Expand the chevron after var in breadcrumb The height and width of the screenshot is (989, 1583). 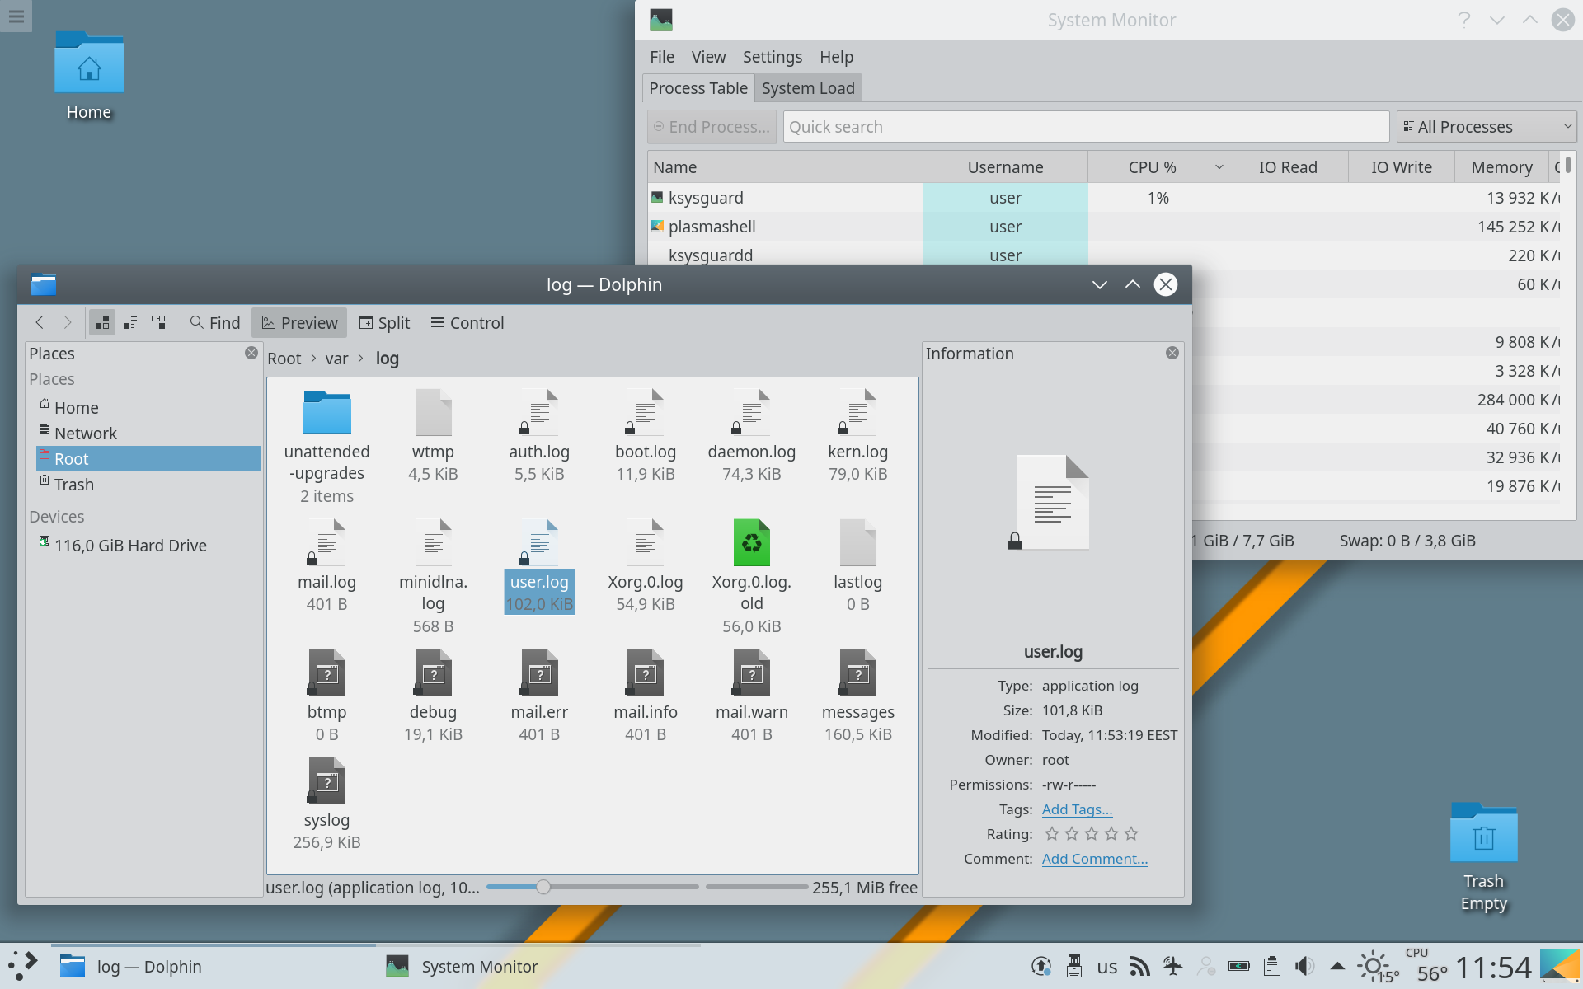pos(361,359)
